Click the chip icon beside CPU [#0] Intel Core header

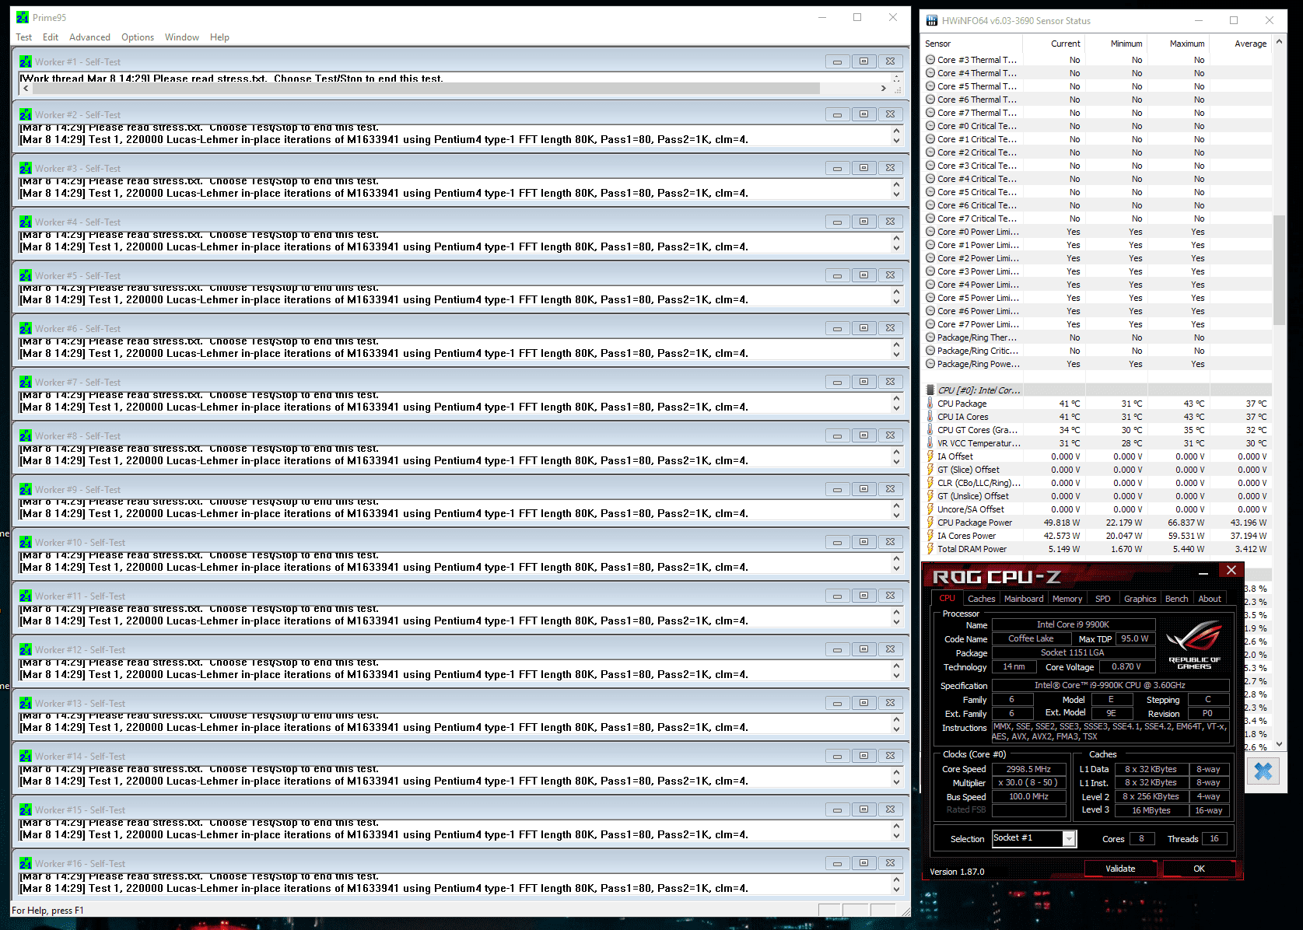click(930, 390)
